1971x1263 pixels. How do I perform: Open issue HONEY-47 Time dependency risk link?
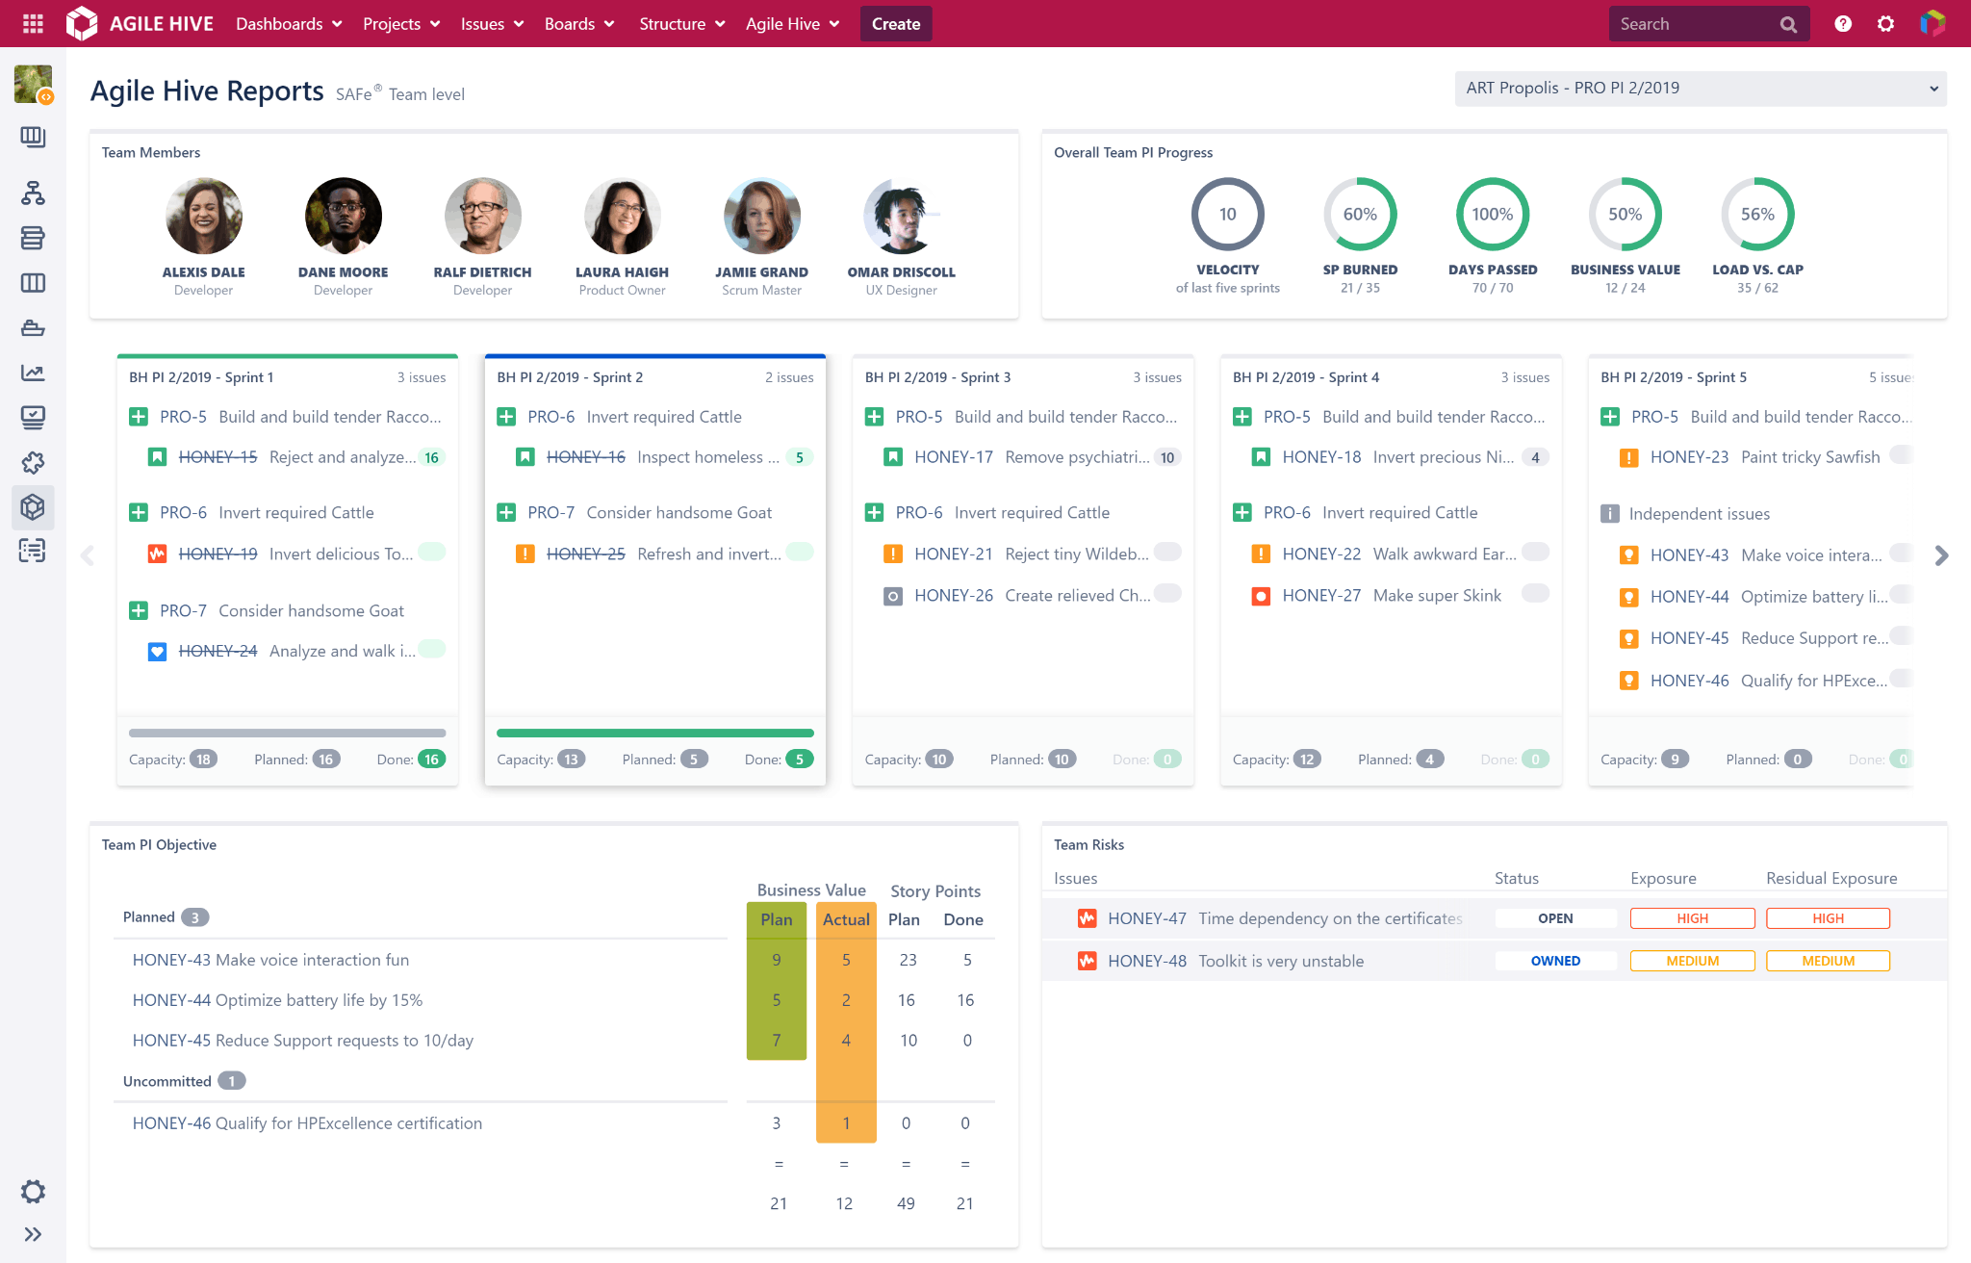tap(1148, 918)
